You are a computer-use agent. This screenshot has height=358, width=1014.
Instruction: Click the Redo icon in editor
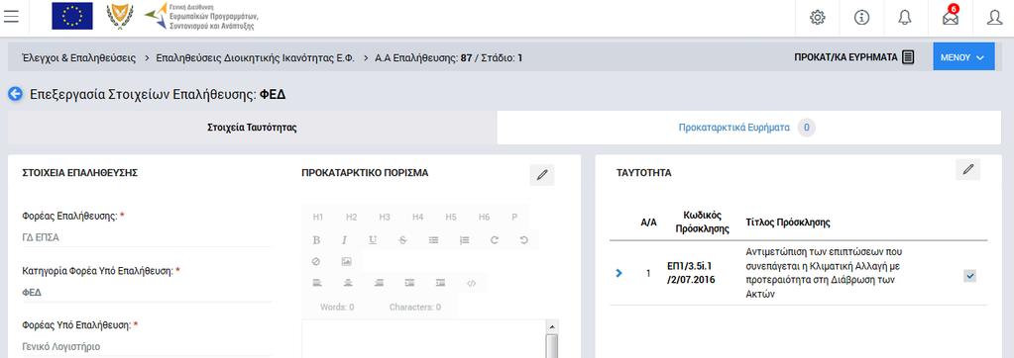pos(494,240)
